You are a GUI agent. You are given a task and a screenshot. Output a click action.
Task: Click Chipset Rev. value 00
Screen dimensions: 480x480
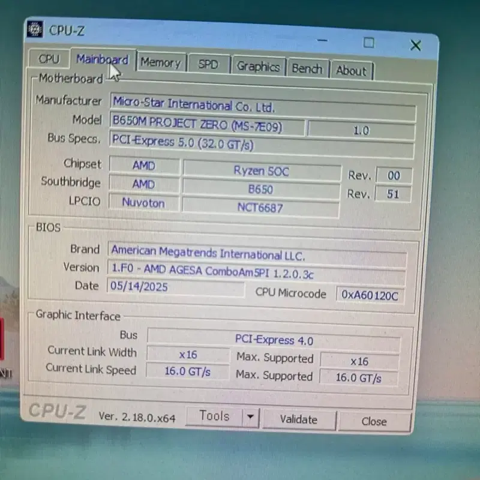[x=394, y=176]
